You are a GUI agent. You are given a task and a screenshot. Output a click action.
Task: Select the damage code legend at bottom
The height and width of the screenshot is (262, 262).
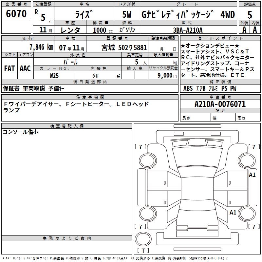tap(115, 258)
